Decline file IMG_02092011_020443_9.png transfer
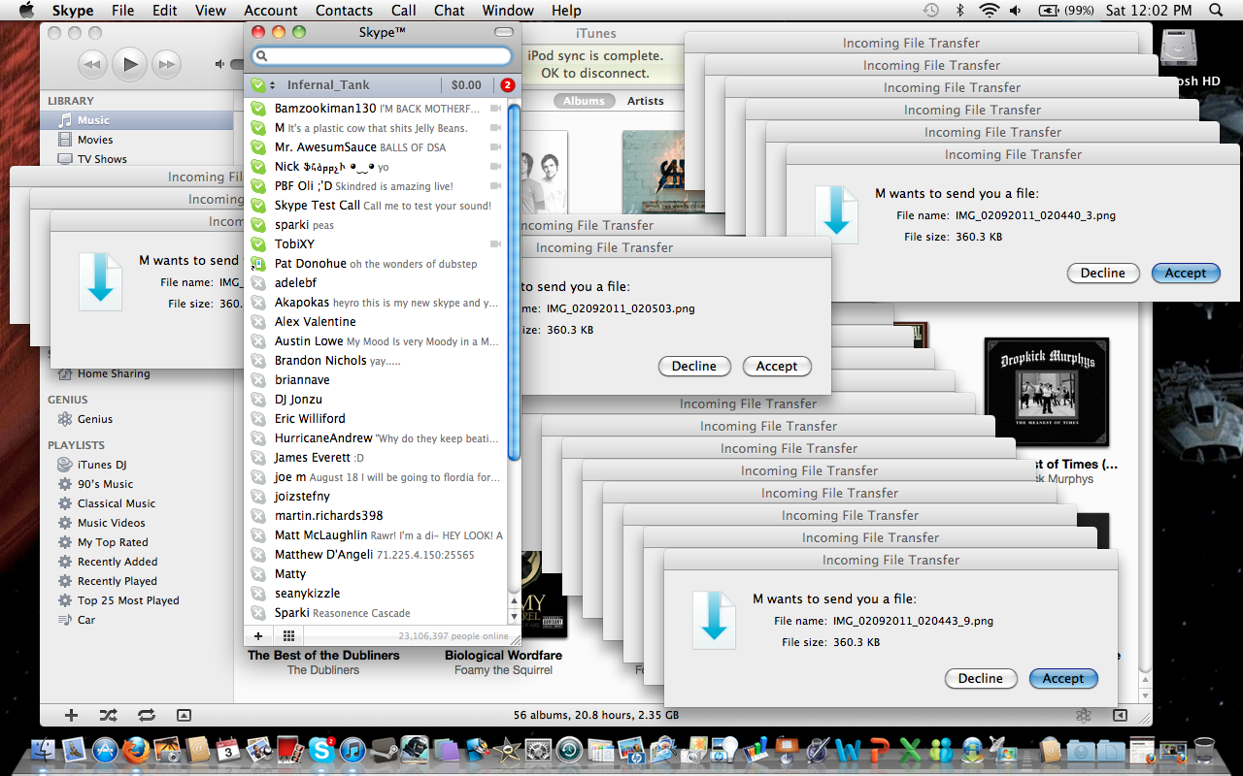This screenshot has height=776, width=1243. point(981,679)
